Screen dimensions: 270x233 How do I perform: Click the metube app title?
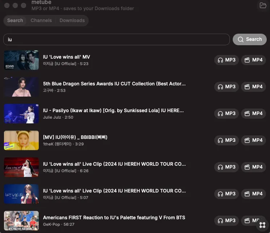pos(41,2)
